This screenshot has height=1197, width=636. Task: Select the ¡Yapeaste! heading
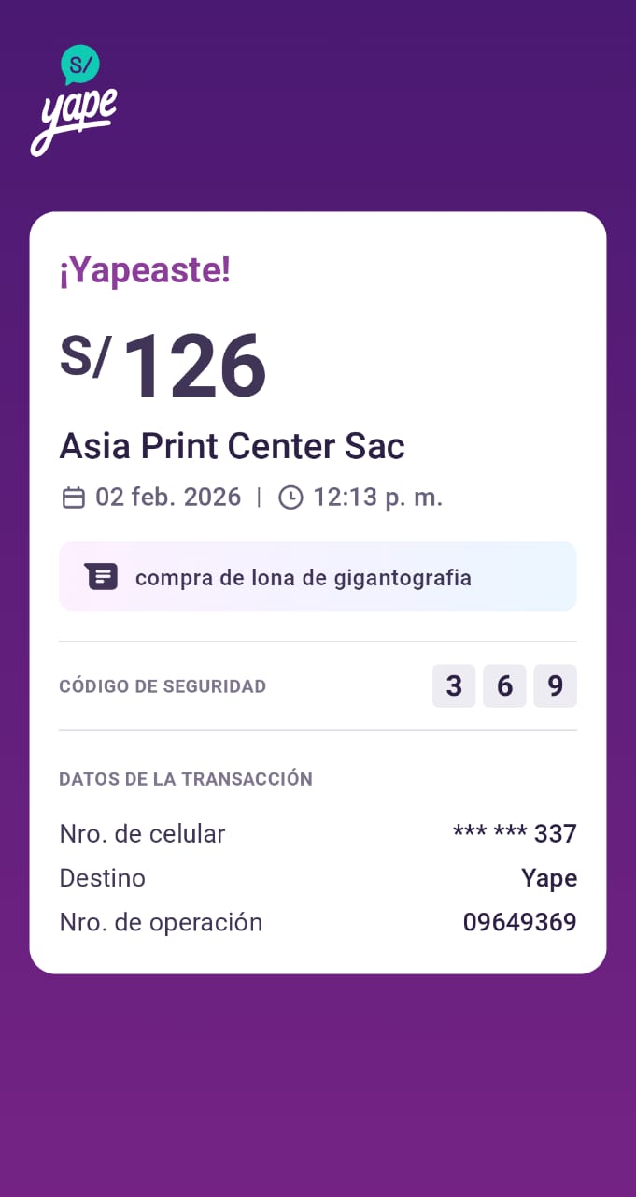tap(145, 271)
